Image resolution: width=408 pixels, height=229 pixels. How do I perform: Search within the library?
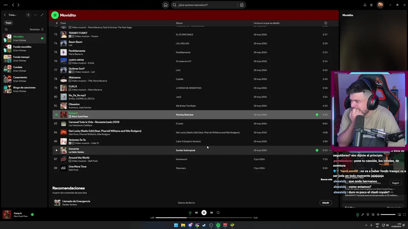pyautogui.click(x=6, y=30)
